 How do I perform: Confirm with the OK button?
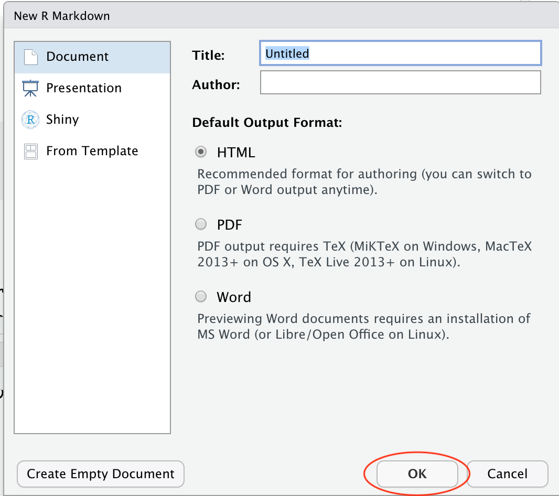pos(417,474)
